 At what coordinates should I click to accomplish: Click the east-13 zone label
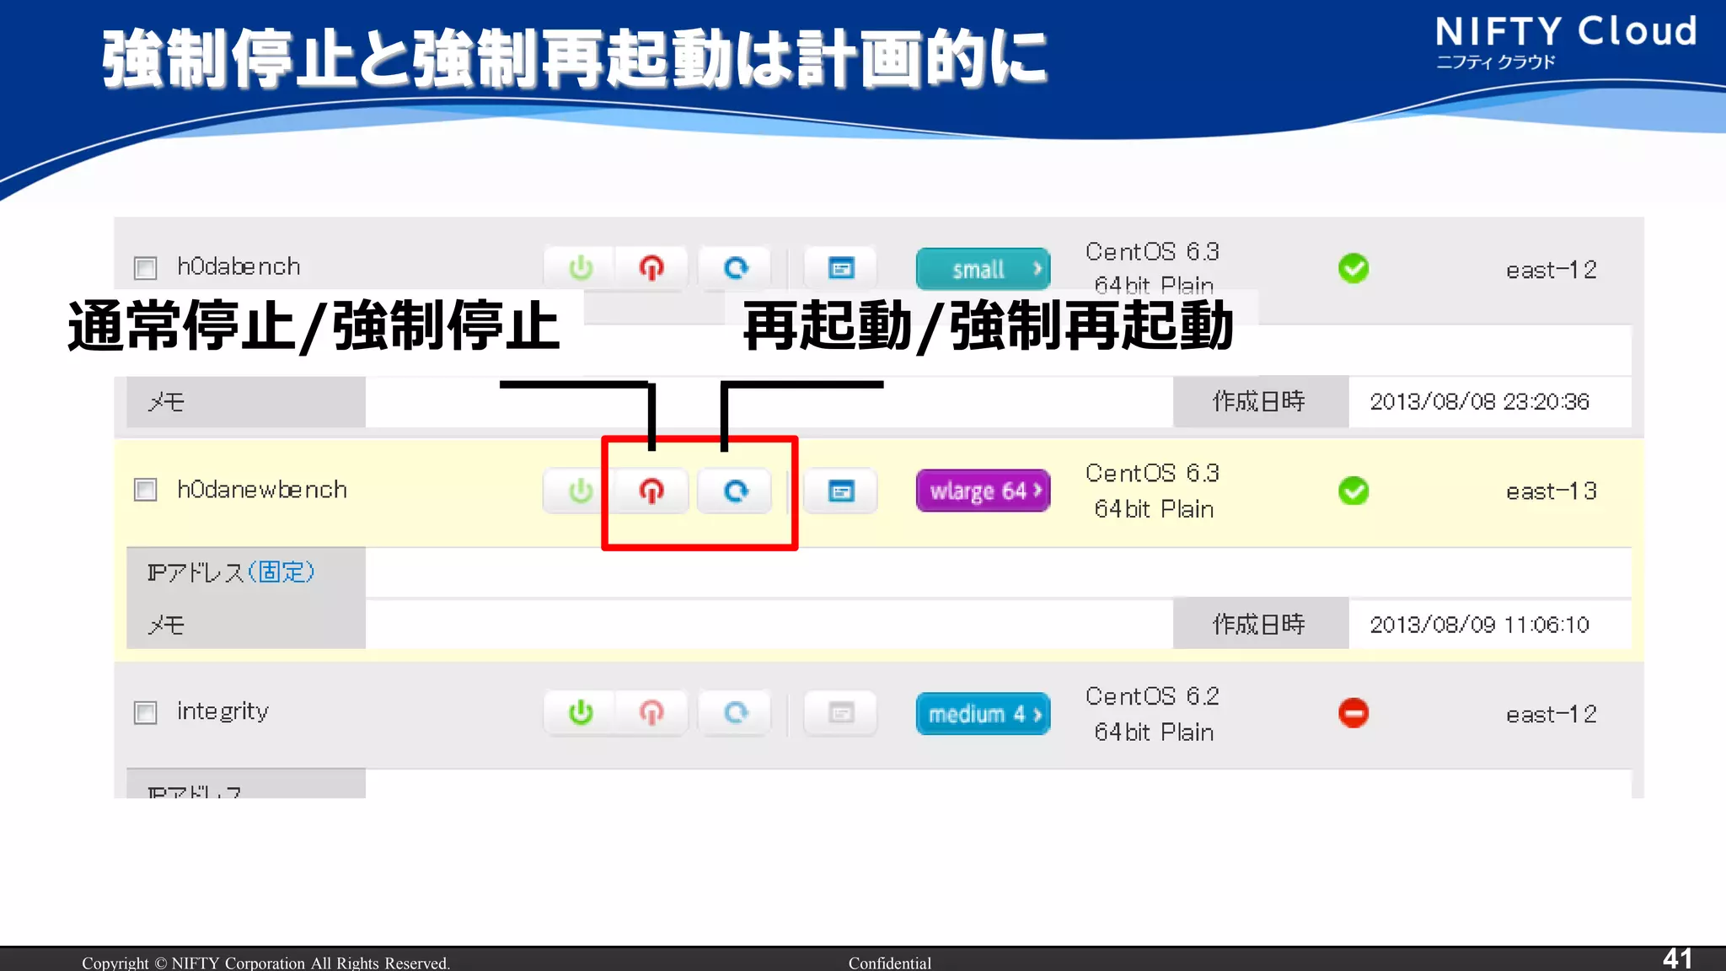coord(1552,491)
